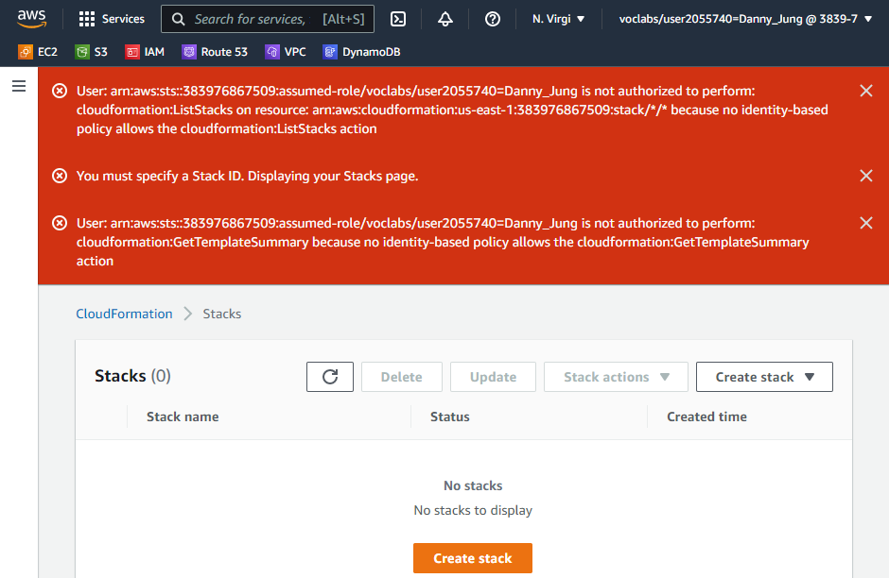
Task: Click the Update button
Action: [493, 377]
